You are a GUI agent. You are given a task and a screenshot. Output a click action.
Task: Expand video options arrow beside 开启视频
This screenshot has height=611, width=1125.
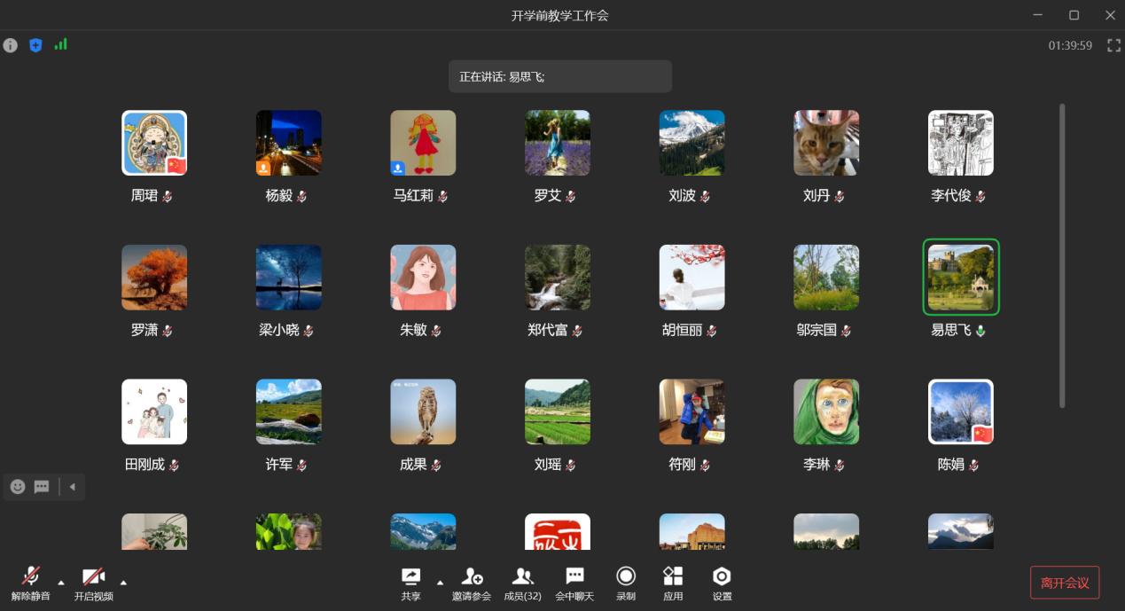pyautogui.click(x=123, y=583)
